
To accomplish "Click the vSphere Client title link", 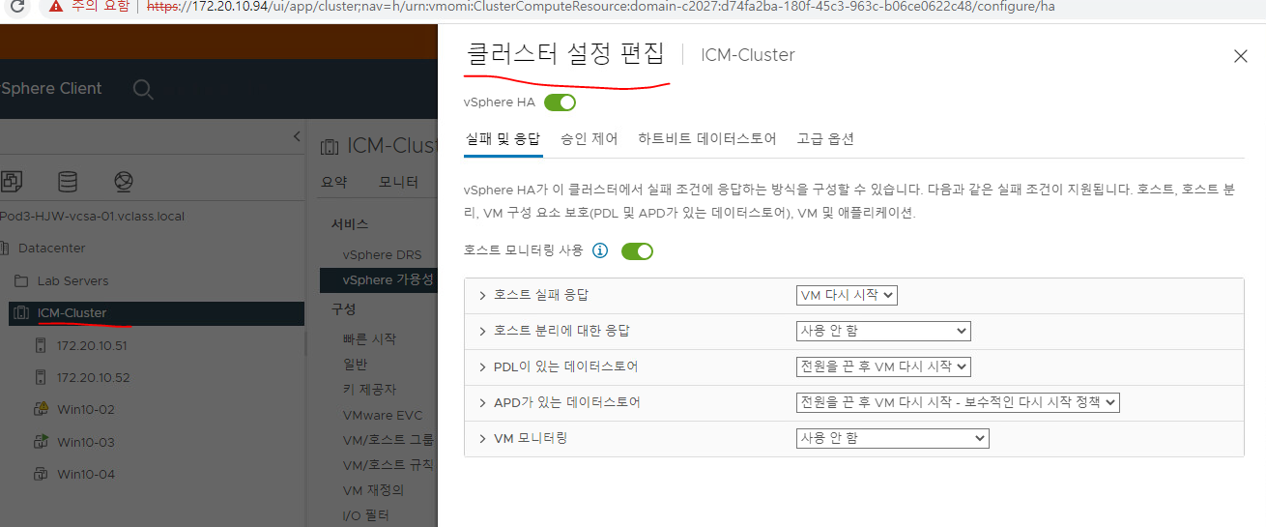I will [x=50, y=89].
